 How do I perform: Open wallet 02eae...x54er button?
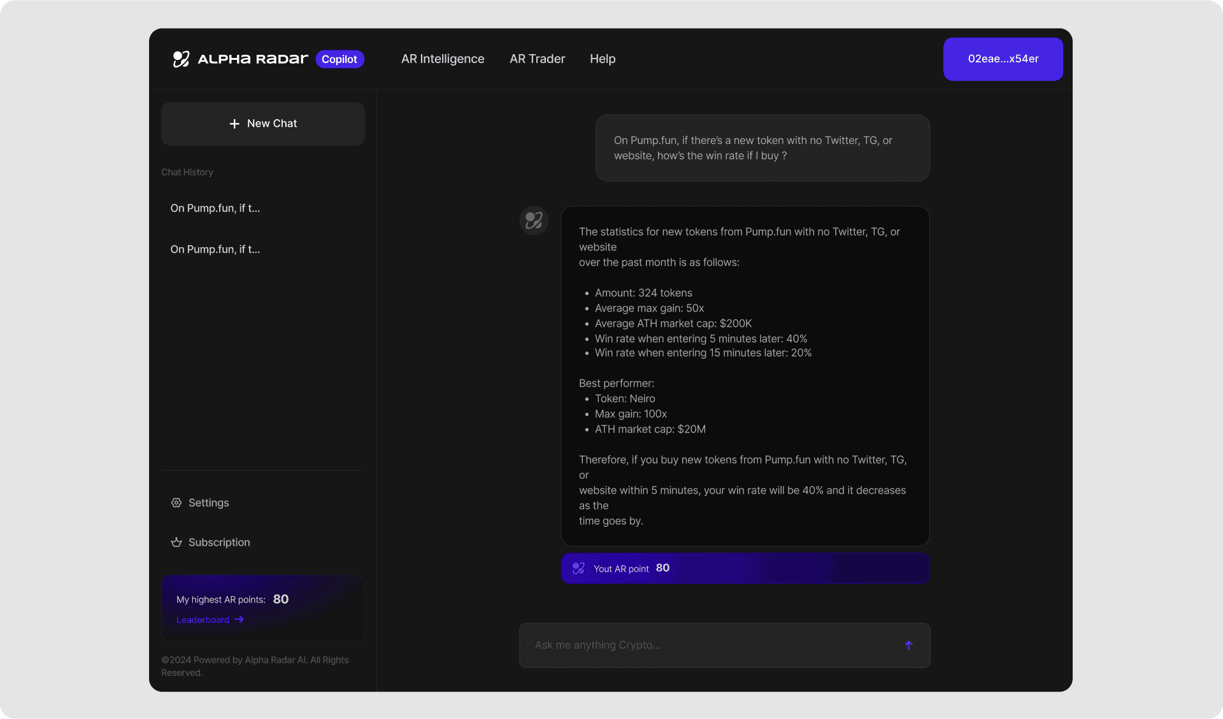(1003, 59)
